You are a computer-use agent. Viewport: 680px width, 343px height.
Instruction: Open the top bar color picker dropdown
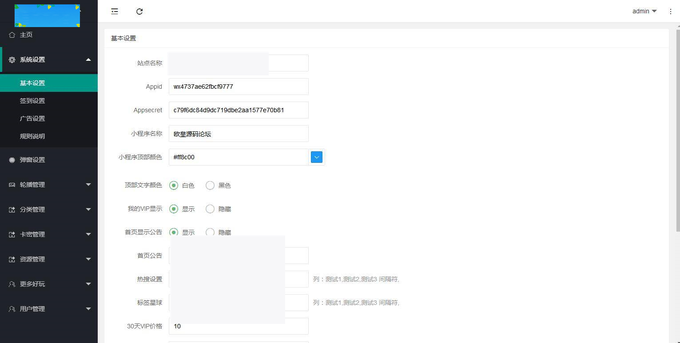click(316, 157)
